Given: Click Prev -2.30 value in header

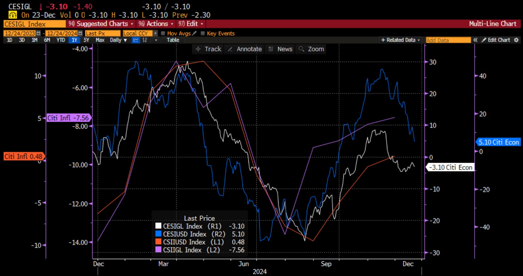Looking at the screenshot, I should (x=191, y=15).
